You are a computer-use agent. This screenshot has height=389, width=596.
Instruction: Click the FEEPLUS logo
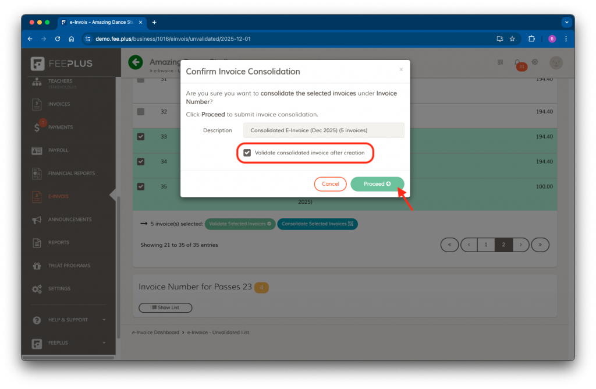point(62,63)
